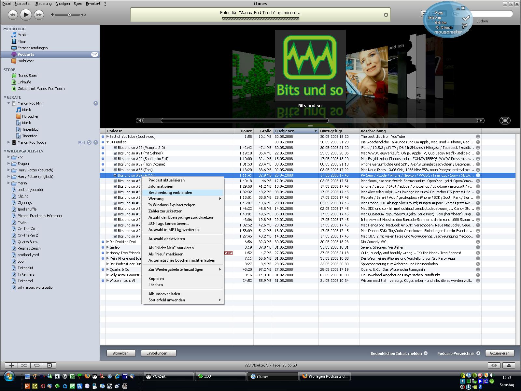Collapse WIEDERGABELISTEN section
This screenshot has height=391, width=521.
pos(5,151)
